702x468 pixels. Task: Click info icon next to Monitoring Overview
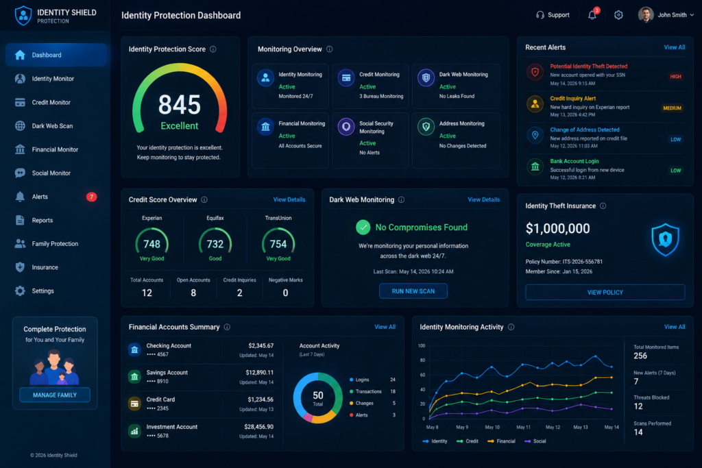click(330, 49)
